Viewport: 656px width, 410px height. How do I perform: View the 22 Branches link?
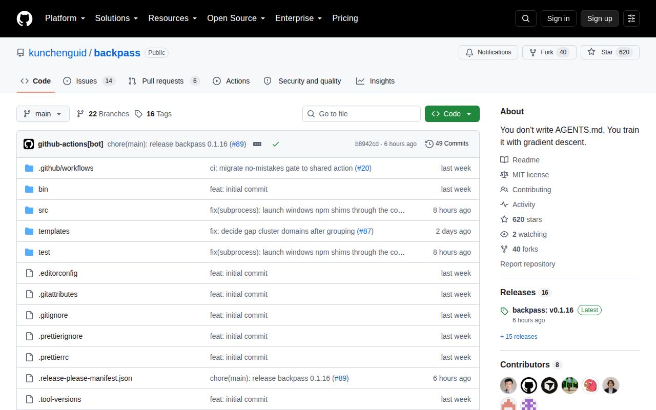click(103, 114)
